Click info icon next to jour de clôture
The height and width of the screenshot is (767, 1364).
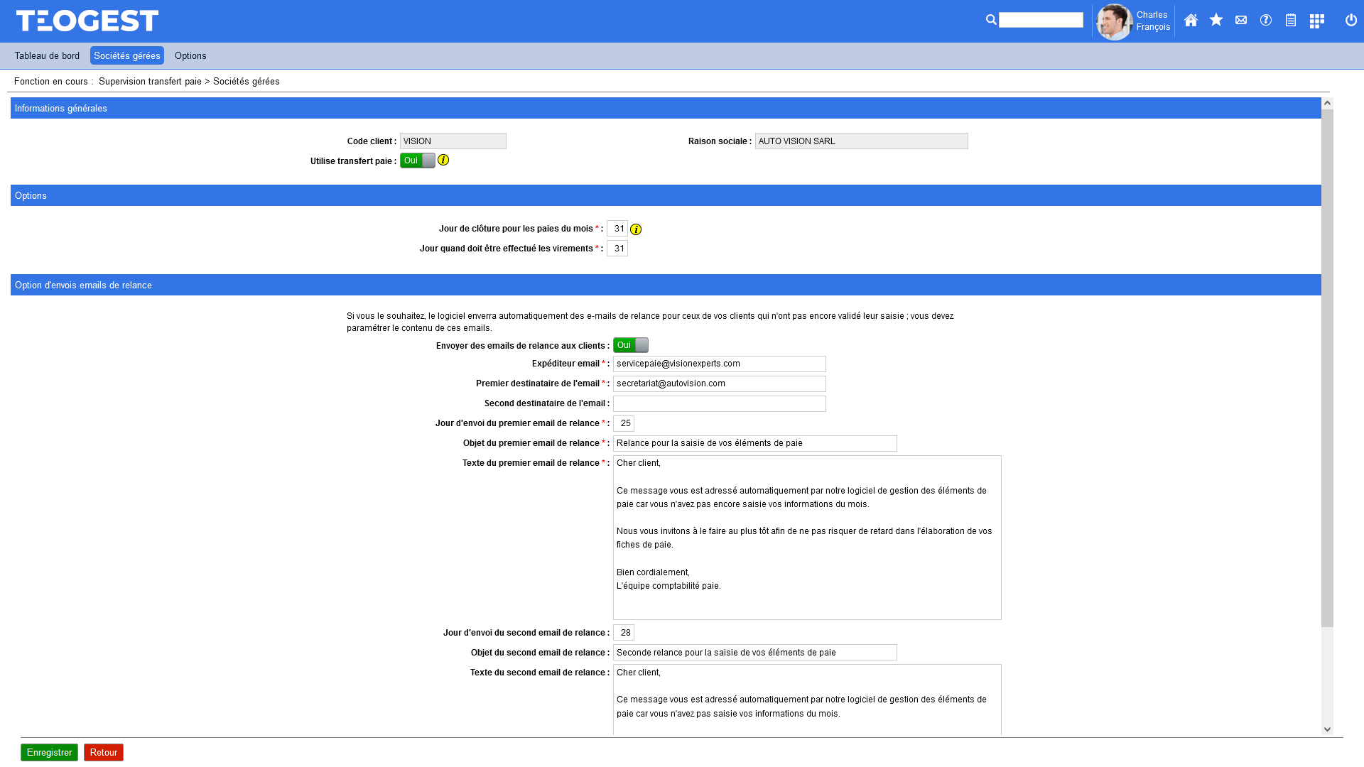pos(636,229)
